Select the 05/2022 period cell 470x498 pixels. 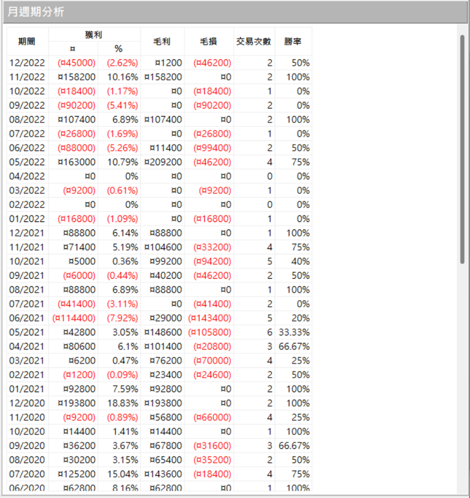point(27,162)
